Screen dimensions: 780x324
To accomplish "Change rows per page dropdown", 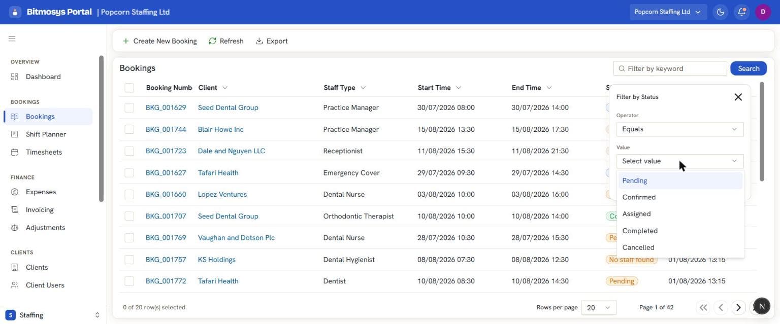I will point(598,308).
